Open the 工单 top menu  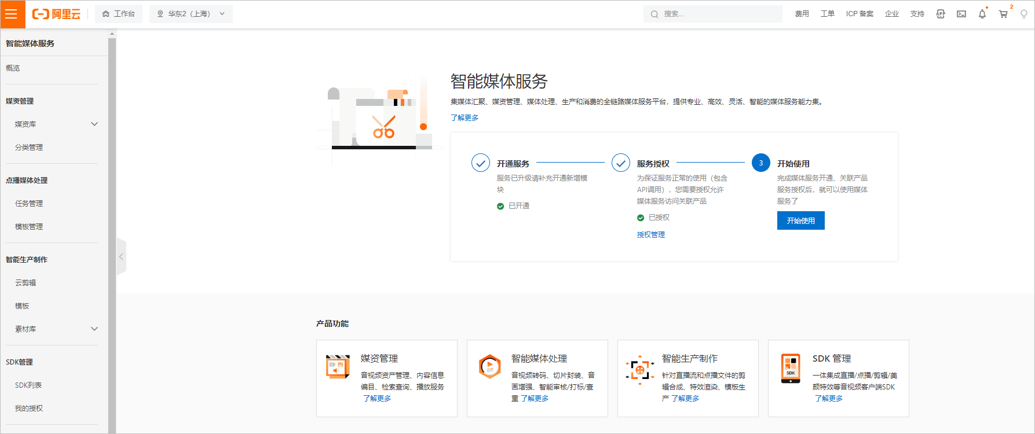click(828, 14)
